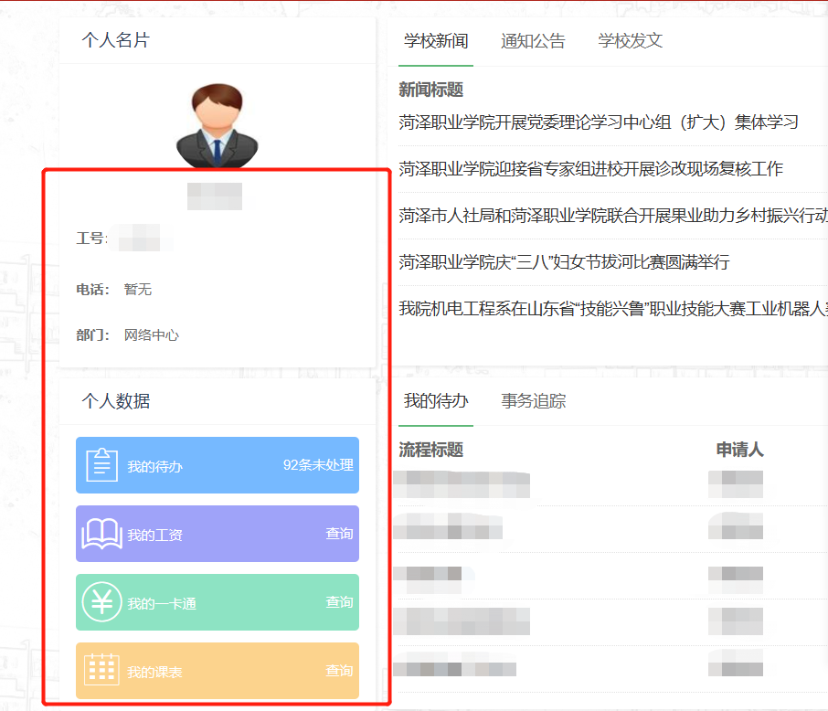
Task: Open the 通知公告 tab
Action: [x=533, y=41]
